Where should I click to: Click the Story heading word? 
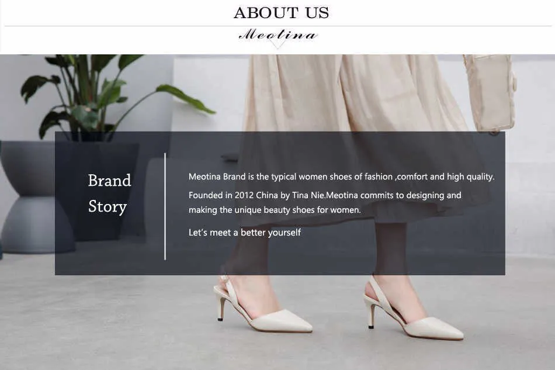click(107, 207)
